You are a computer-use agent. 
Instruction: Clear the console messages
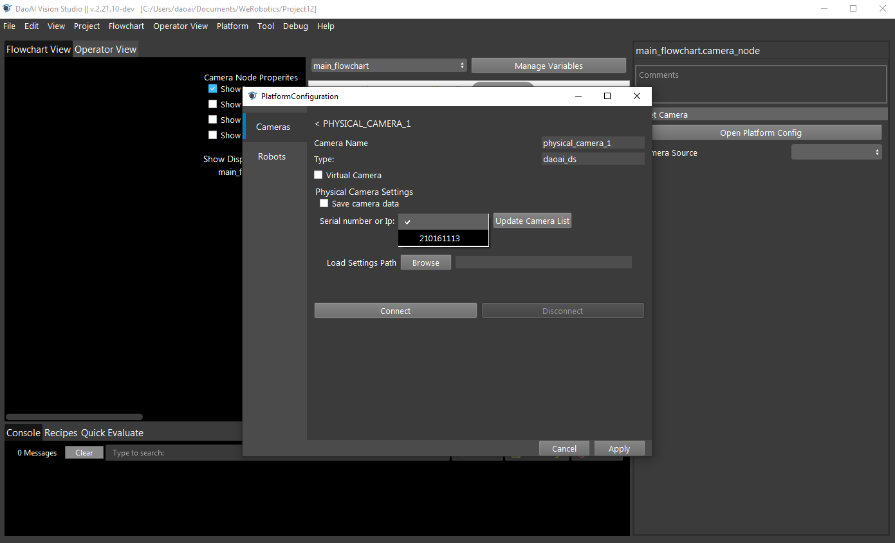pyautogui.click(x=84, y=452)
